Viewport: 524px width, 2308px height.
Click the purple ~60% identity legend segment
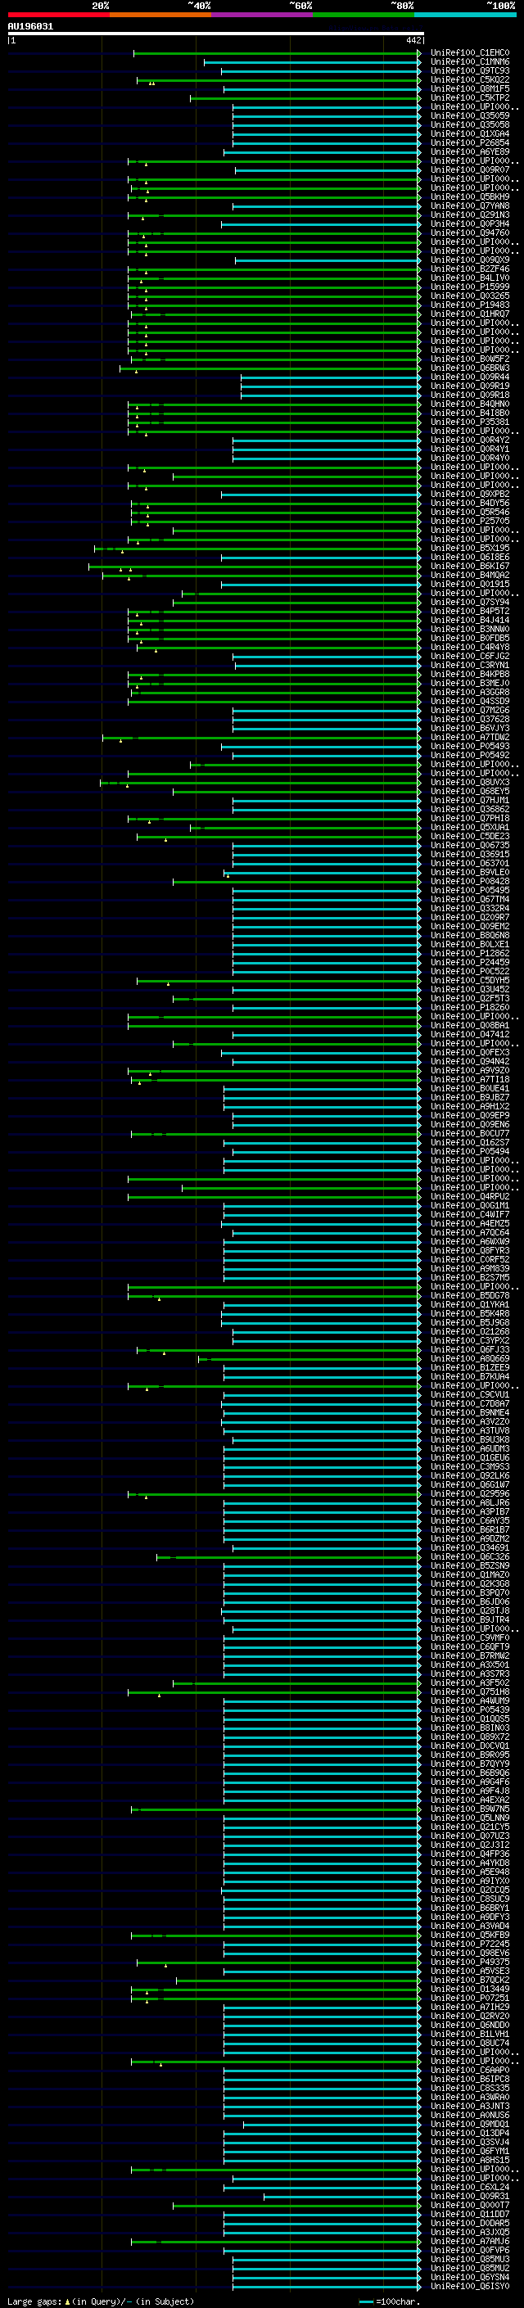click(x=261, y=15)
